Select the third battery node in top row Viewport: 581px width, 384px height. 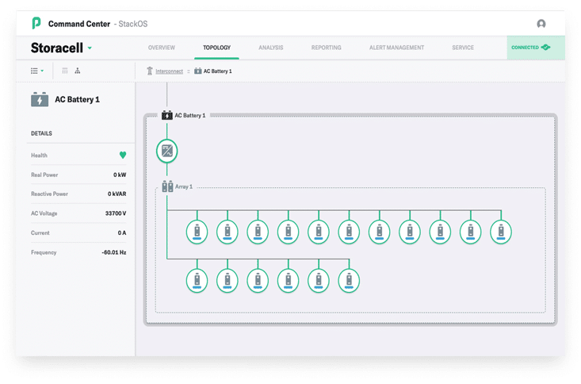[x=258, y=232]
